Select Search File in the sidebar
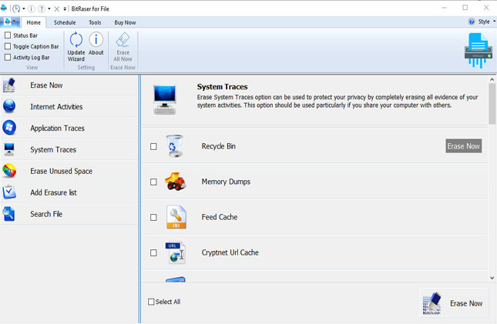 tap(69, 214)
